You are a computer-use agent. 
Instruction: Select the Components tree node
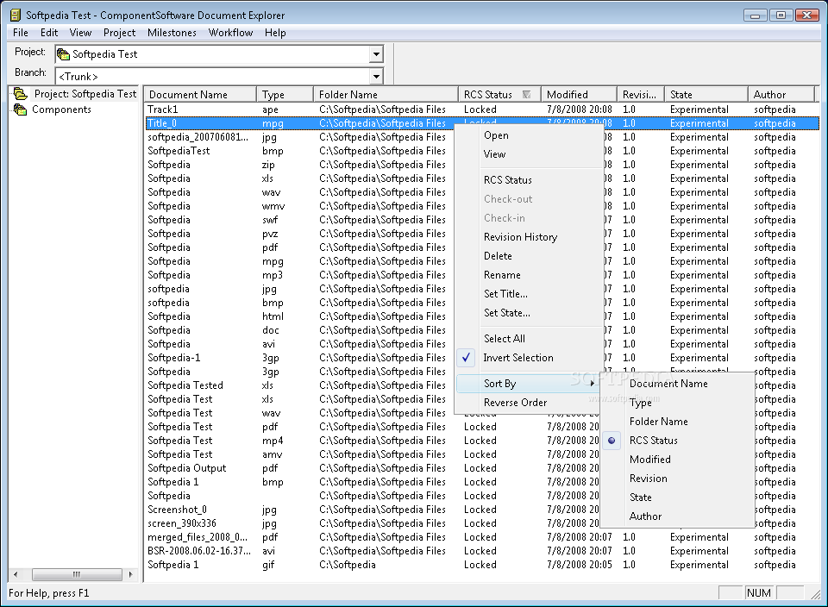[61, 110]
